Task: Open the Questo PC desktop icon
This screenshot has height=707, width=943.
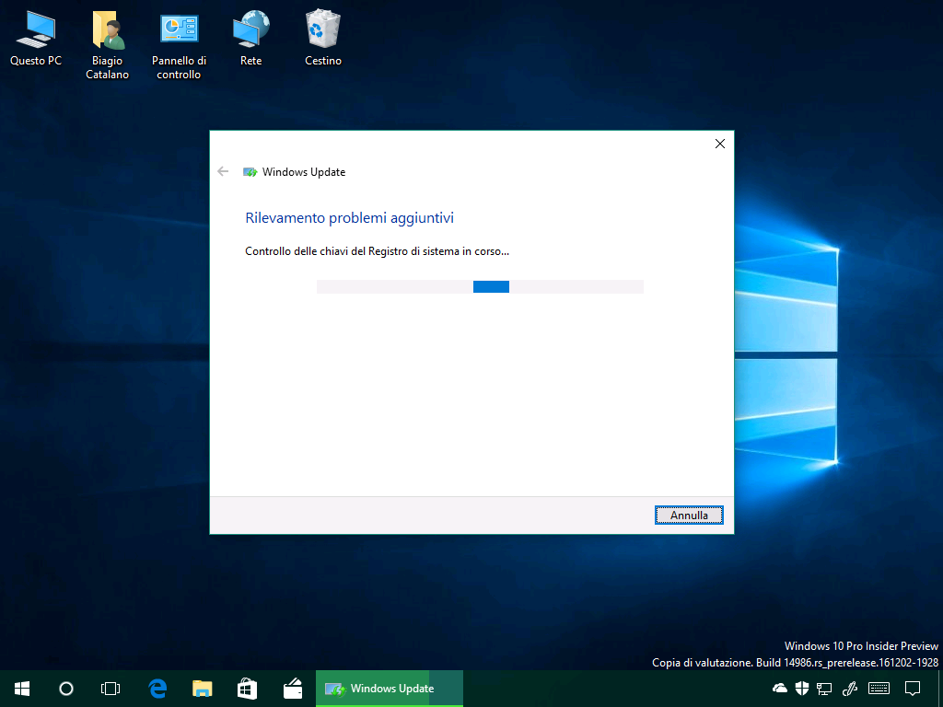Action: [36, 39]
